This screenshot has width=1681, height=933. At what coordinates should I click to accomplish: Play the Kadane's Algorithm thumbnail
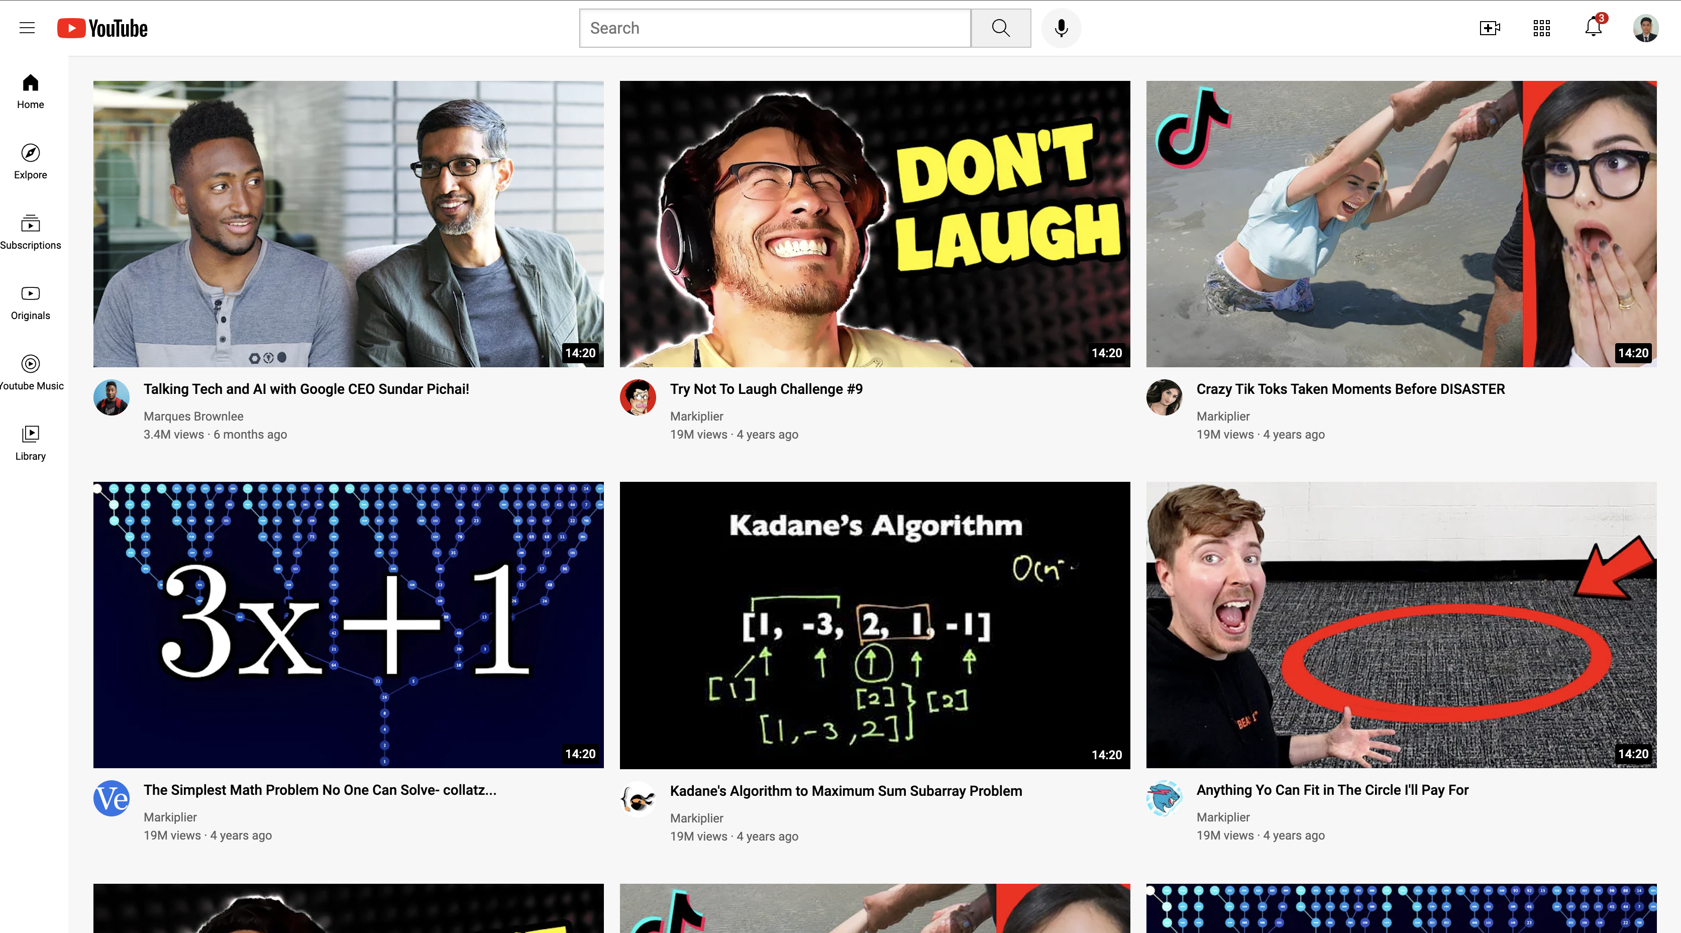875,626
